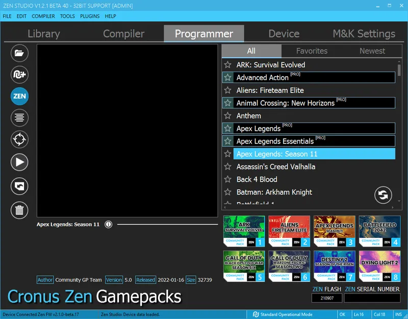The width and height of the screenshot is (408, 319).
Task: Click the play arrow sidebar icon
Action: tap(19, 163)
